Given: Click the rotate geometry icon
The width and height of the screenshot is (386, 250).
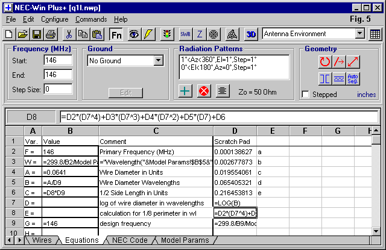Looking at the screenshot, I should pyautogui.click(x=324, y=61).
